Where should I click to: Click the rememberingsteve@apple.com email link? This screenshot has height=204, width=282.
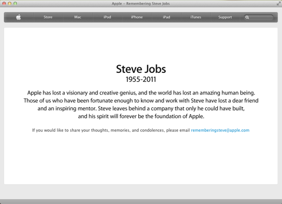pyautogui.click(x=220, y=130)
